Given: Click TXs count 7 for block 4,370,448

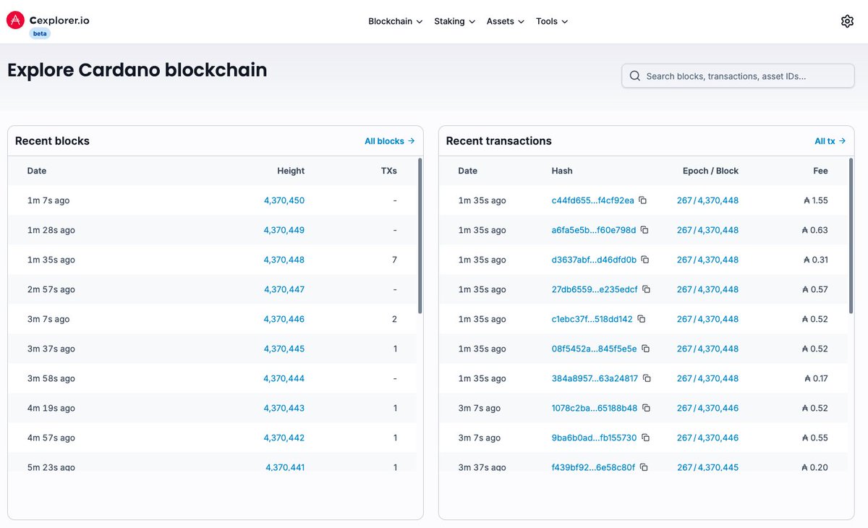Looking at the screenshot, I should coord(394,260).
